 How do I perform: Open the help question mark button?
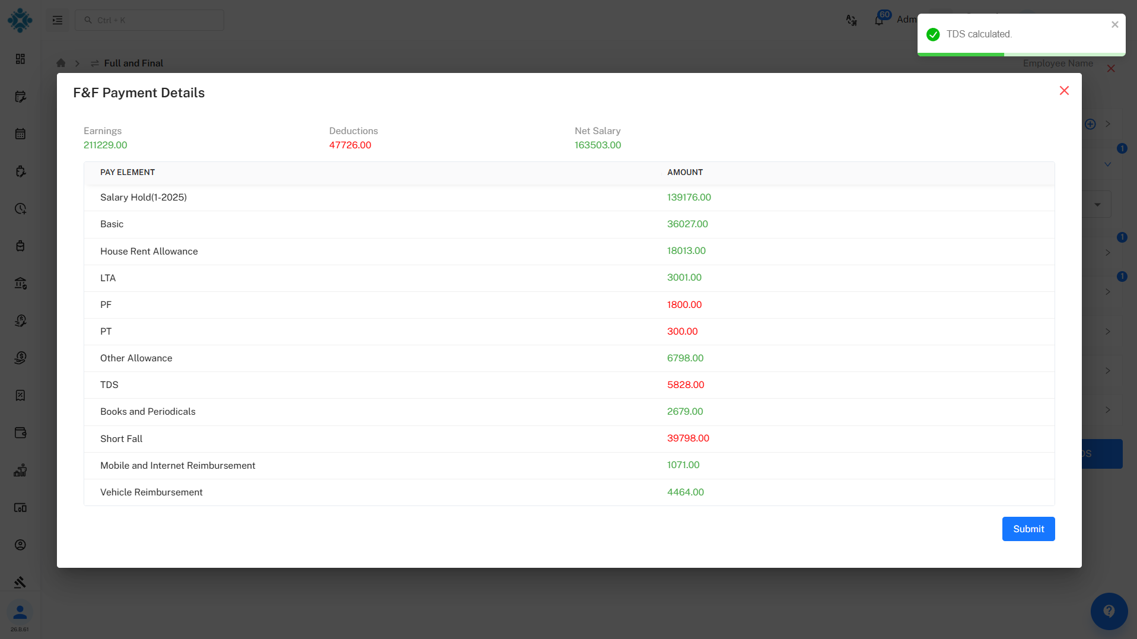point(1109,611)
